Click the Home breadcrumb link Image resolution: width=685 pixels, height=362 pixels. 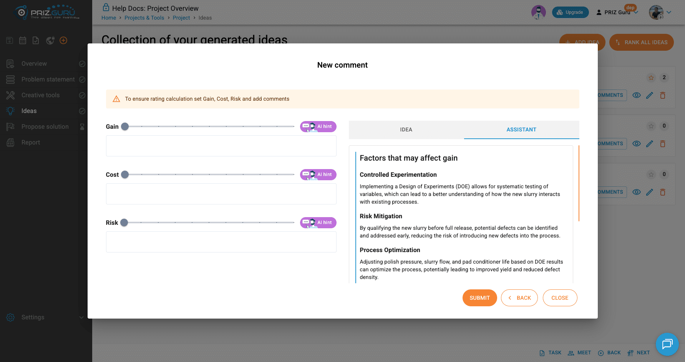pyautogui.click(x=109, y=18)
